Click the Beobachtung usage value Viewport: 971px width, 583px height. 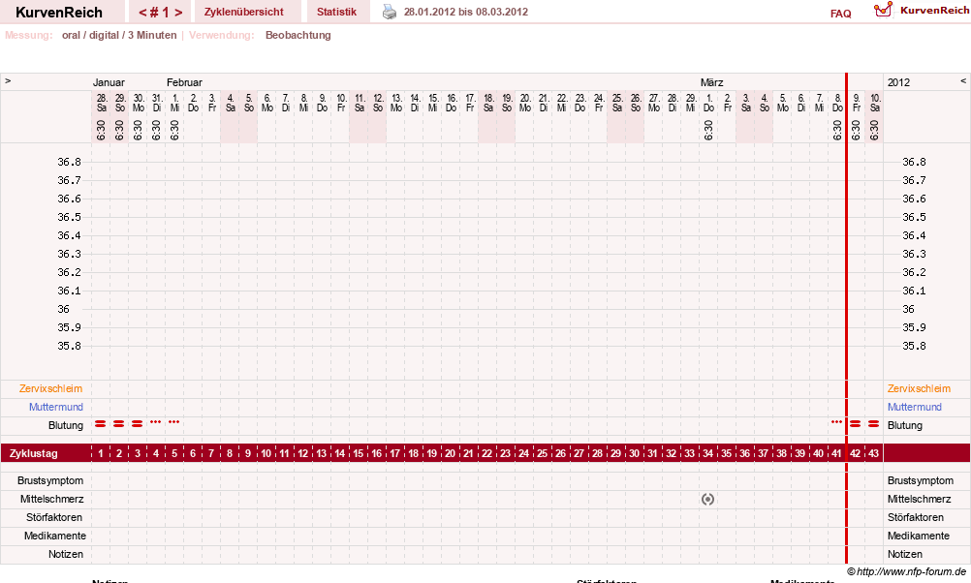pyautogui.click(x=298, y=35)
